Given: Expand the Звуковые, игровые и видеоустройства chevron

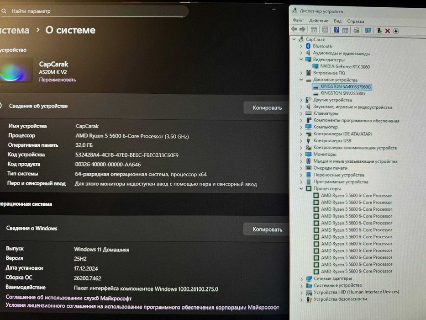Looking at the screenshot, I should 301,107.
